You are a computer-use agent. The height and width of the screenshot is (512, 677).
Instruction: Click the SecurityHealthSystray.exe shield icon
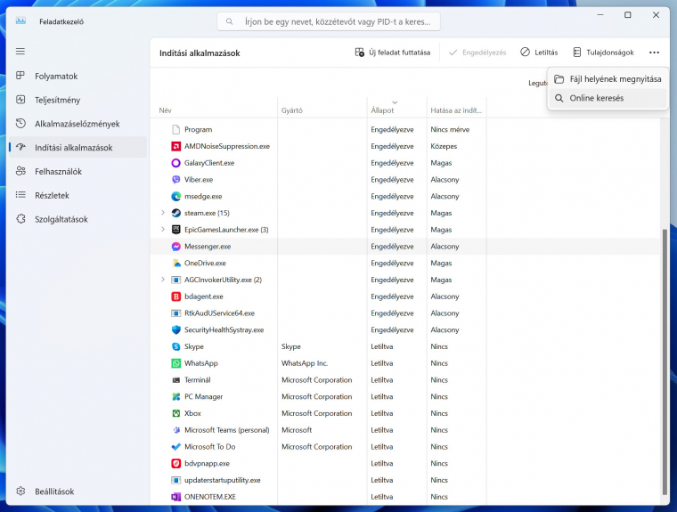tap(175, 329)
